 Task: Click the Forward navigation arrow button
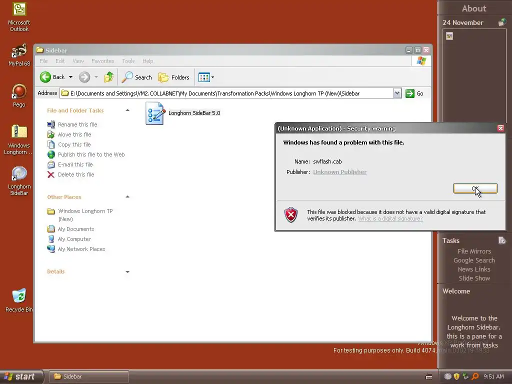(84, 77)
